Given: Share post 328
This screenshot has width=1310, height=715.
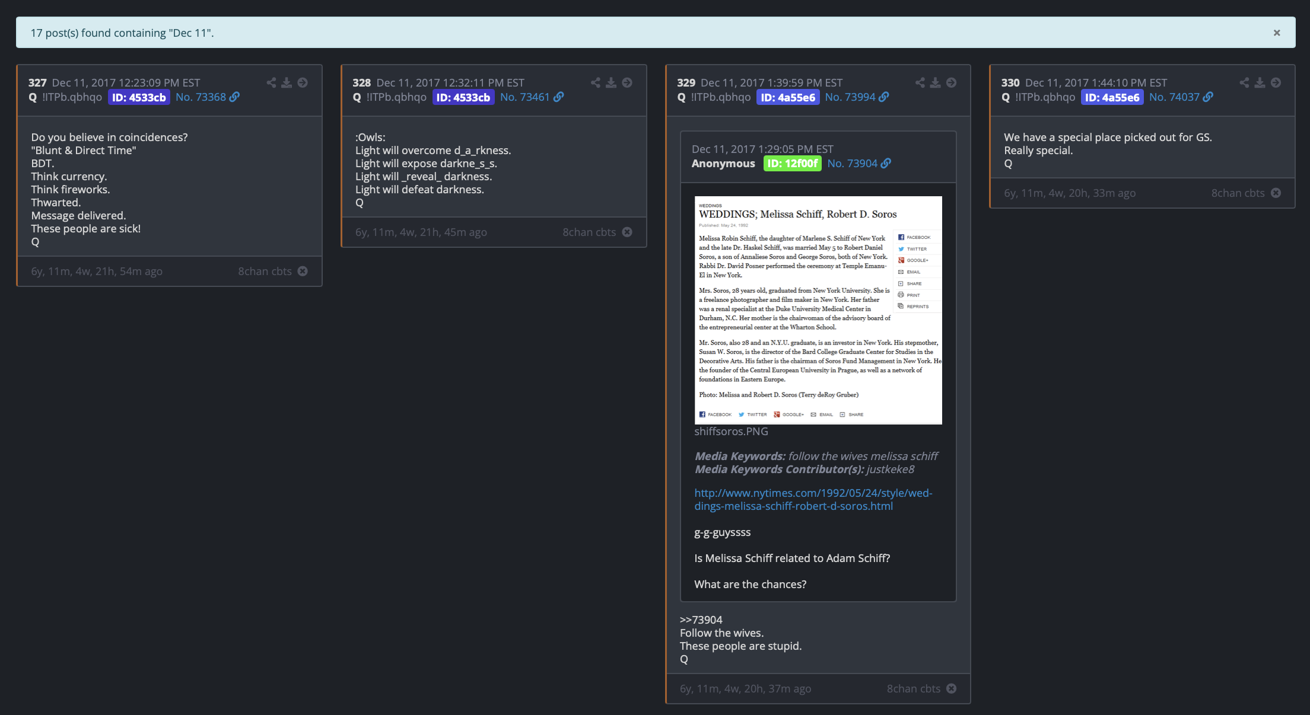Looking at the screenshot, I should (596, 82).
